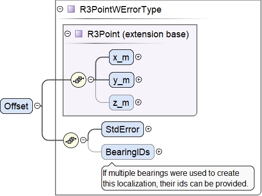This screenshot has height=196, width=262.
Task: Expand the x_m element
Action: point(138,57)
